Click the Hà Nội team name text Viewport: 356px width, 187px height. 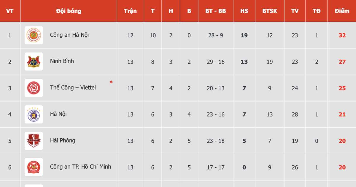pos(58,114)
